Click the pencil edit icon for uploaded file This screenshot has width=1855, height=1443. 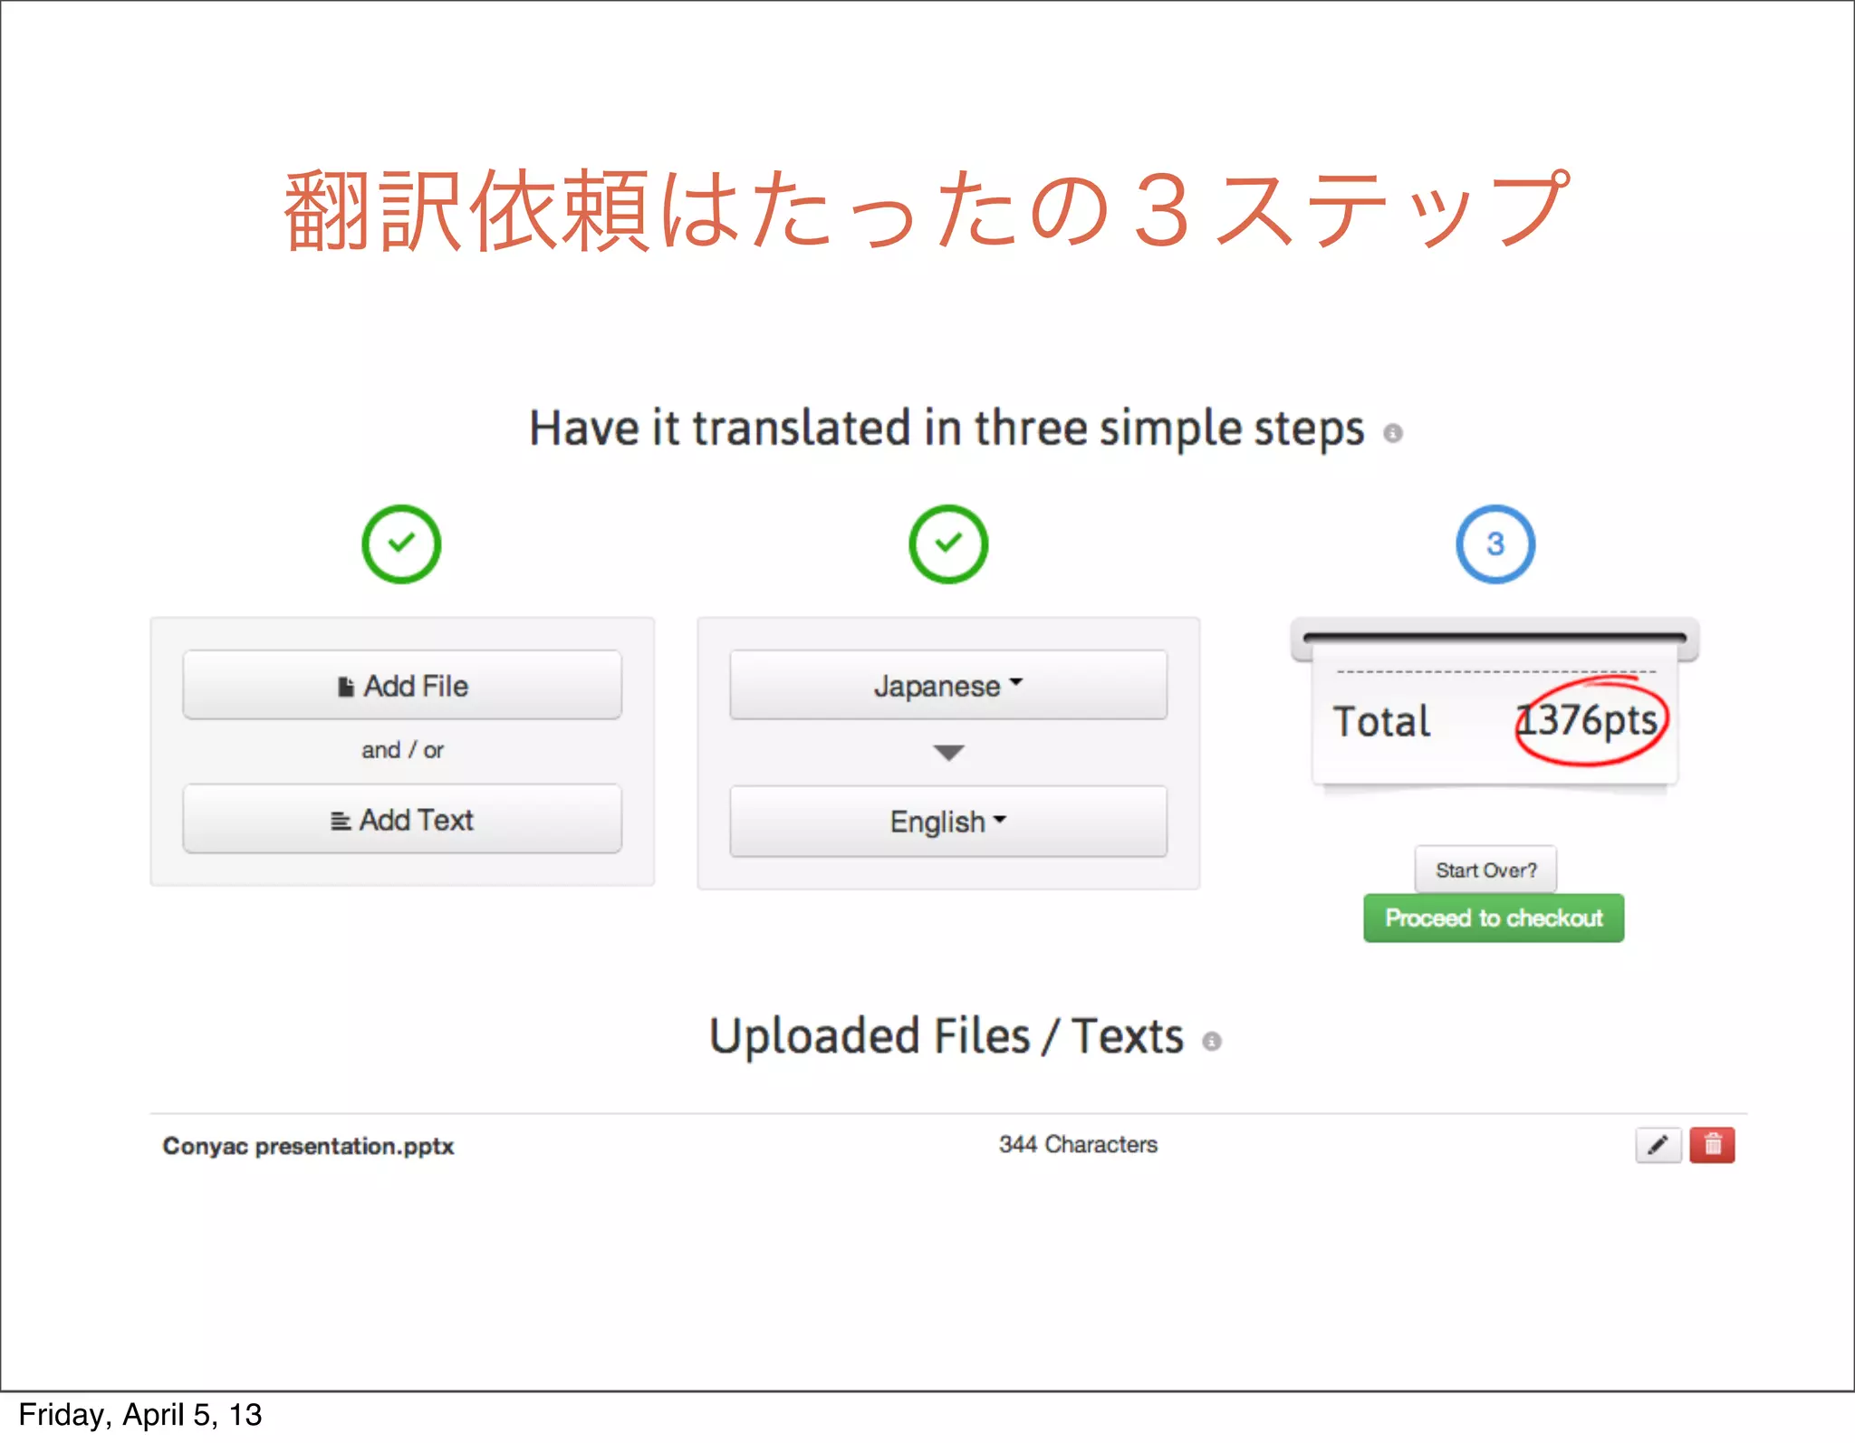point(1658,1145)
